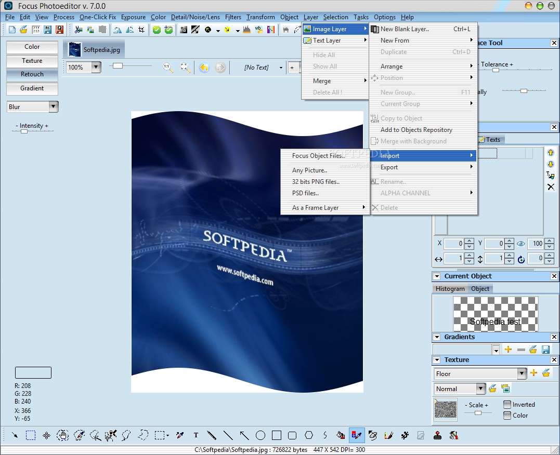560x455 pixels.
Task: Click the zoom 1:1 actual size magnifier
Action: (167, 67)
